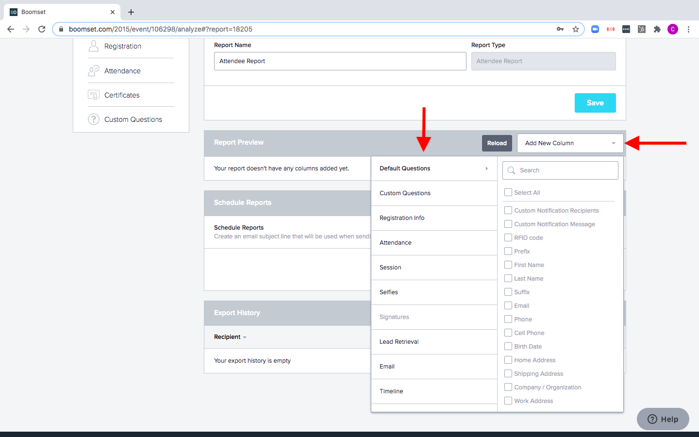
Task: Open the Help widget
Action: click(663, 419)
